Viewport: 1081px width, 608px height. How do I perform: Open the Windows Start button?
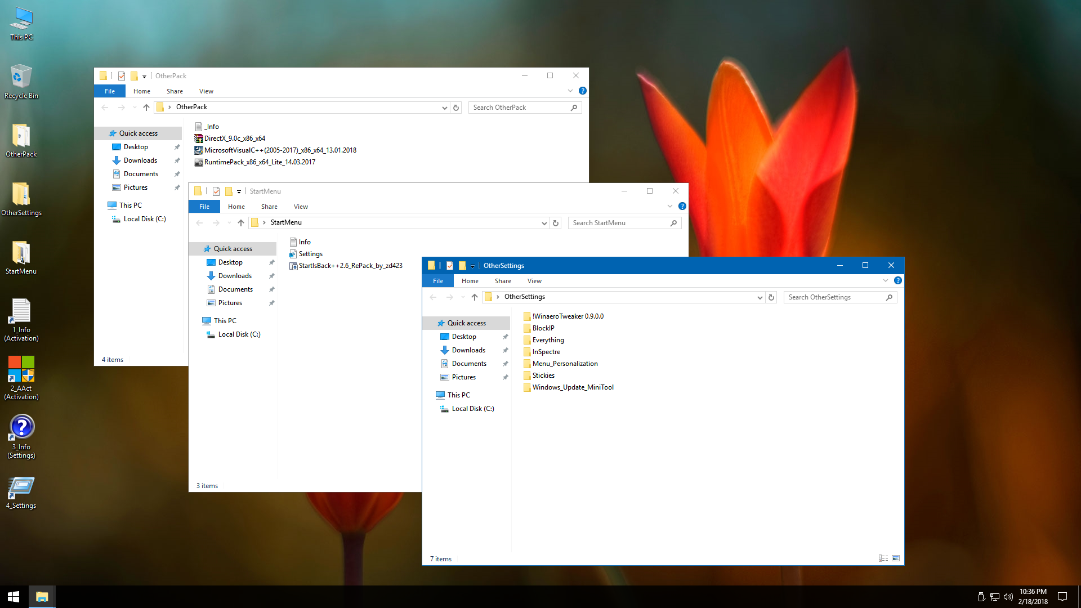pyautogui.click(x=14, y=597)
